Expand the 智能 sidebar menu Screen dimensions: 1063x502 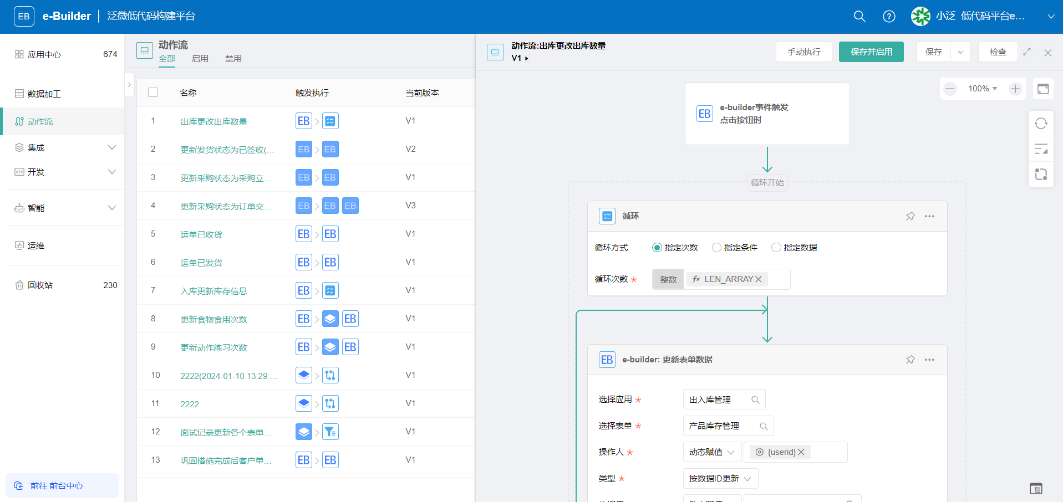coord(112,208)
